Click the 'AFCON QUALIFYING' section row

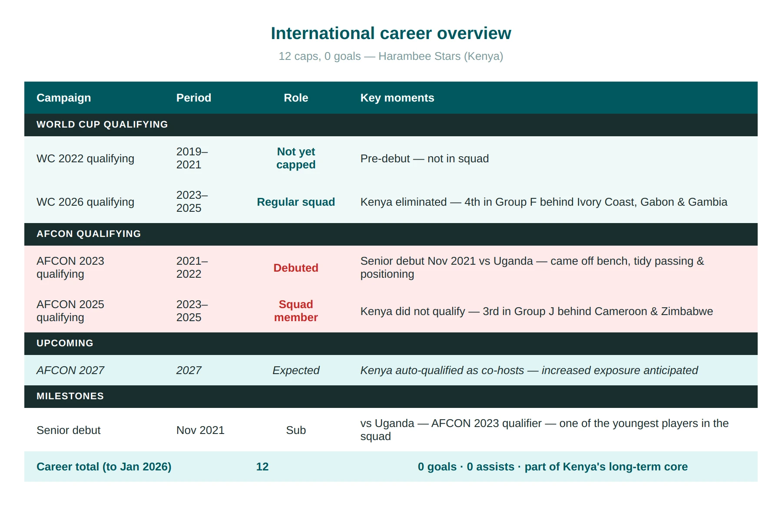click(x=391, y=234)
